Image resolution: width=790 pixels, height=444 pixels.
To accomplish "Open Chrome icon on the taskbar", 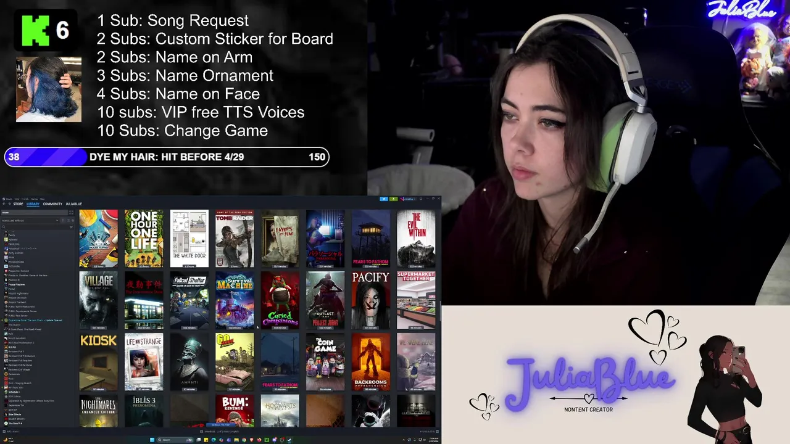I will 244,440.
